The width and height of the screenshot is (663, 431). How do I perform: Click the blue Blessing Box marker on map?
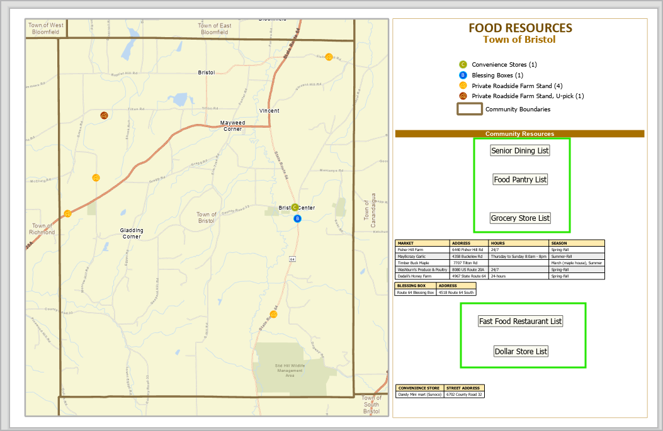click(298, 218)
